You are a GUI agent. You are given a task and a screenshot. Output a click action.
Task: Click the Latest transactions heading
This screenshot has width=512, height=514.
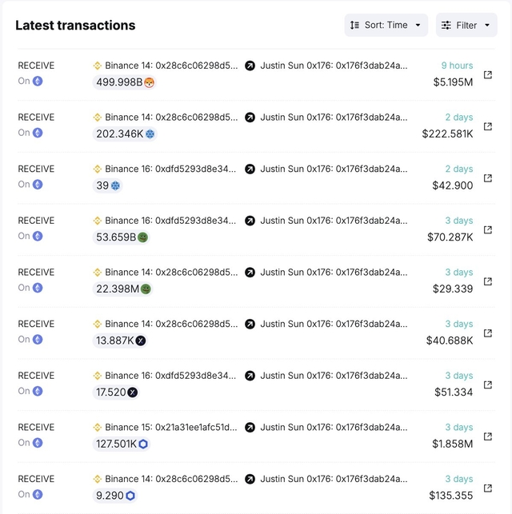pyautogui.click(x=75, y=26)
